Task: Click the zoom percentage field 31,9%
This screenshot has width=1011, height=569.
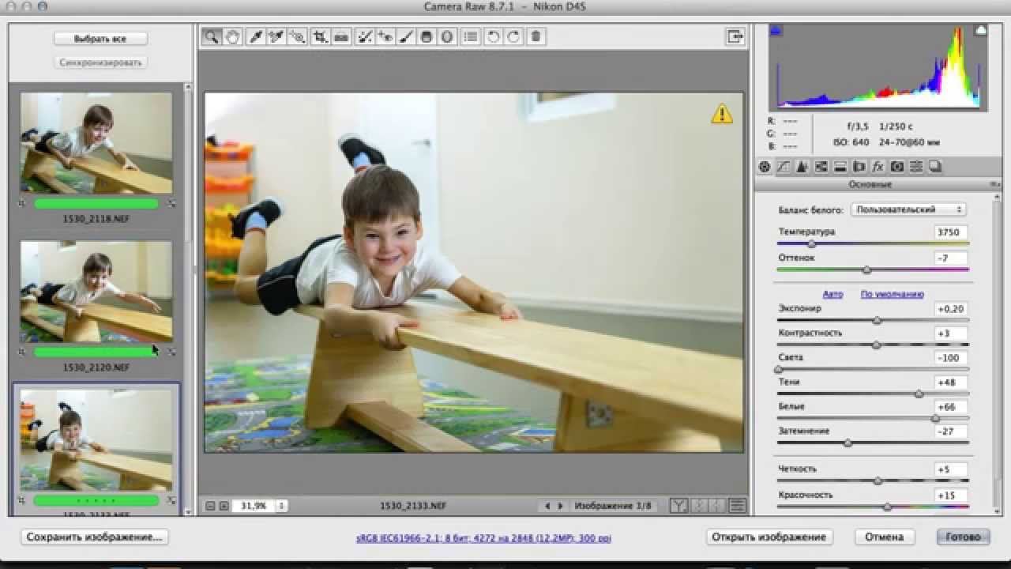Action: [254, 506]
